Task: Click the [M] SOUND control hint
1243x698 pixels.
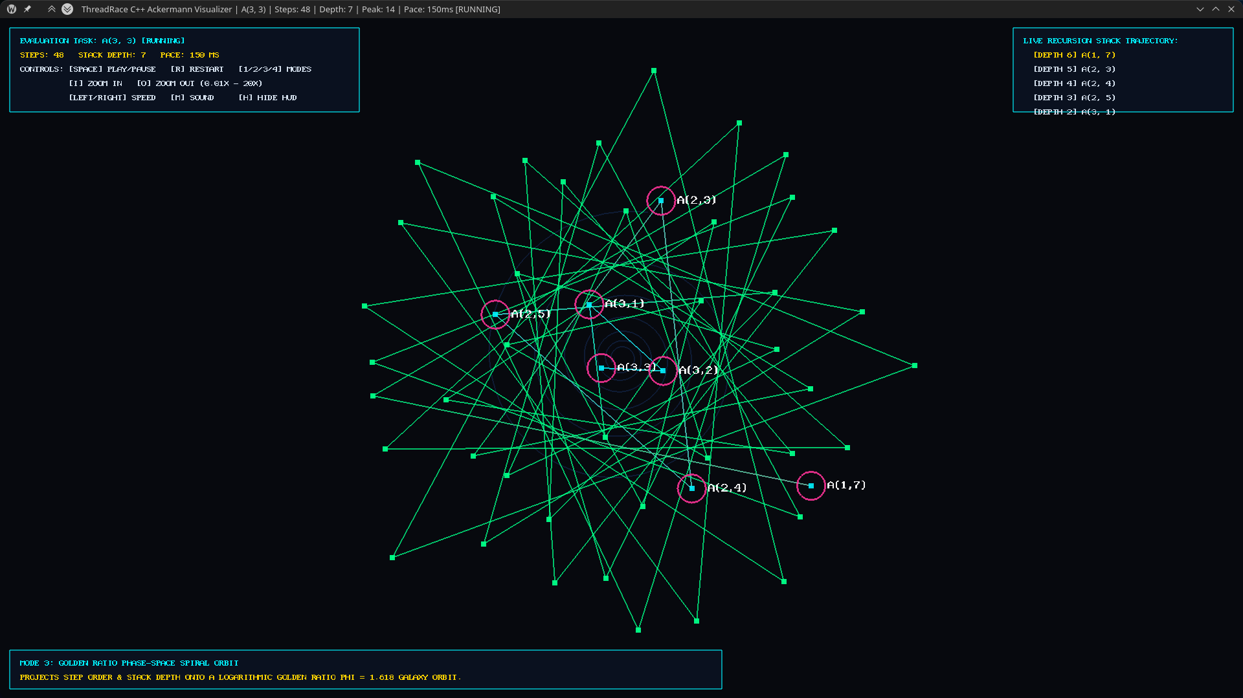Action: click(192, 98)
